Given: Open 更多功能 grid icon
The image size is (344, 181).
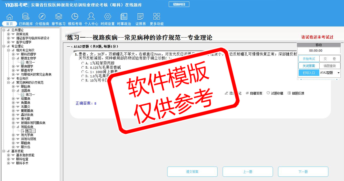Looking at the screenshot, I should pos(157,17).
